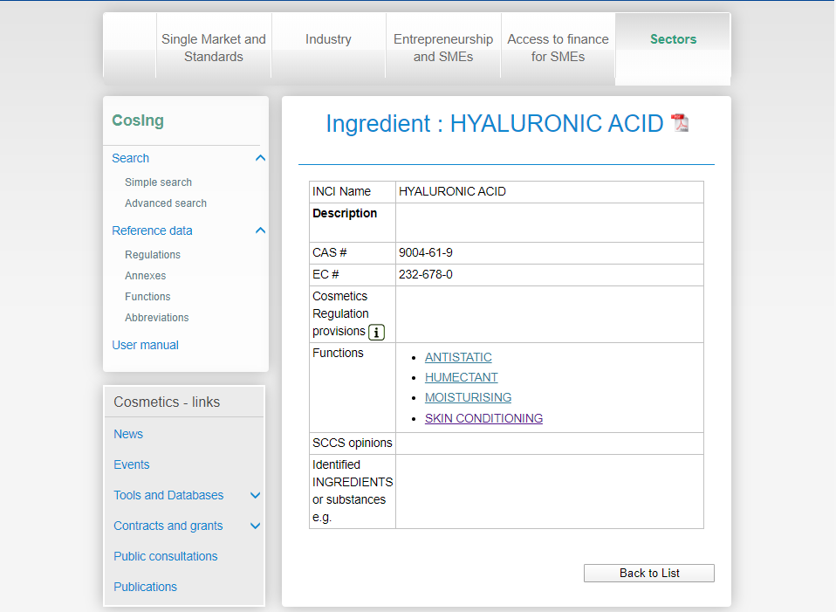Expand the Contracts and grants dropdown arrow
This screenshot has height=612, width=836.
point(255,526)
